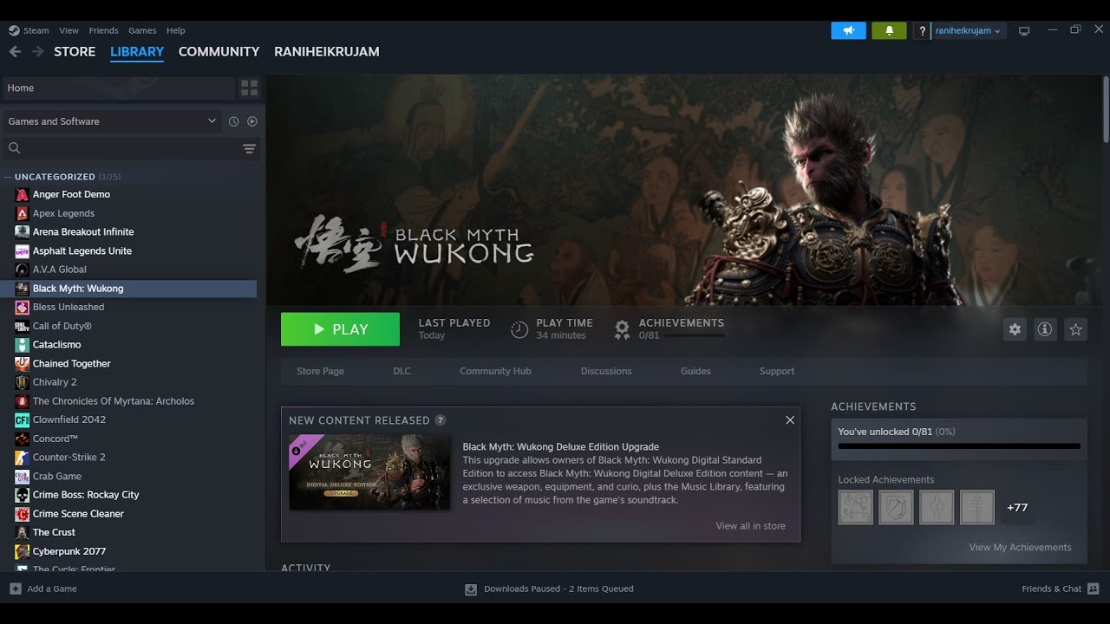Open the DLC link

(x=402, y=371)
